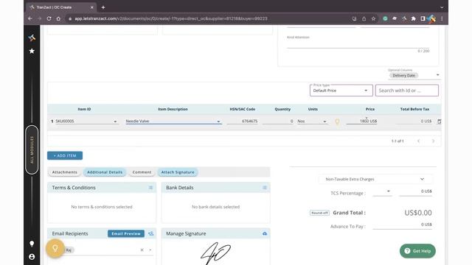Image resolution: width=472 pixels, height=265 pixels.
Task: Click the yellow floating lightbulb button
Action: (55, 248)
